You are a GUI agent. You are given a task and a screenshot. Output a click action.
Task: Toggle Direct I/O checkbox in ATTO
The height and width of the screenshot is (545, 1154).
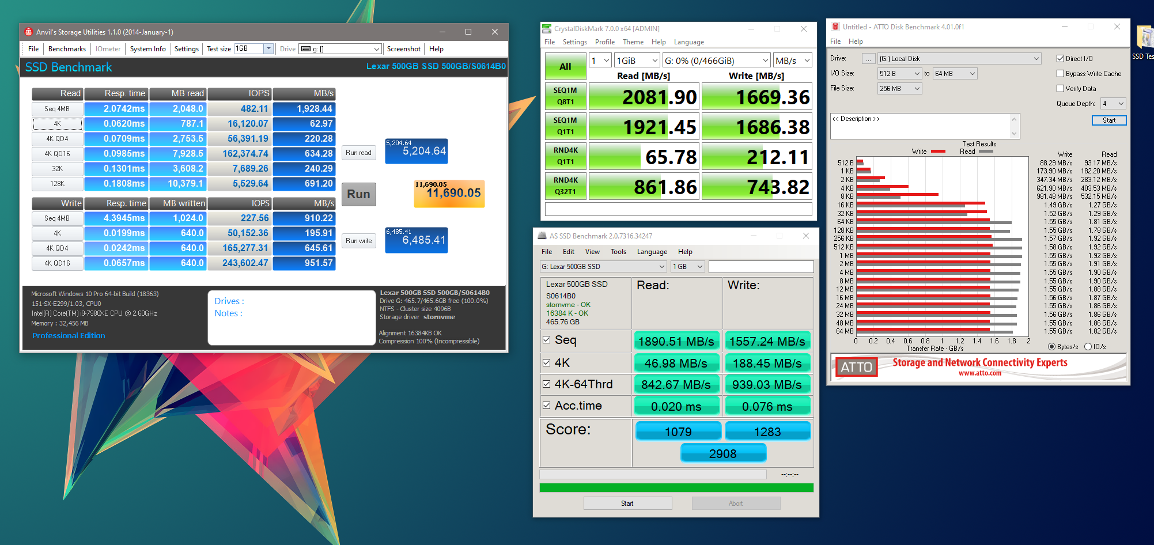pyautogui.click(x=1060, y=58)
